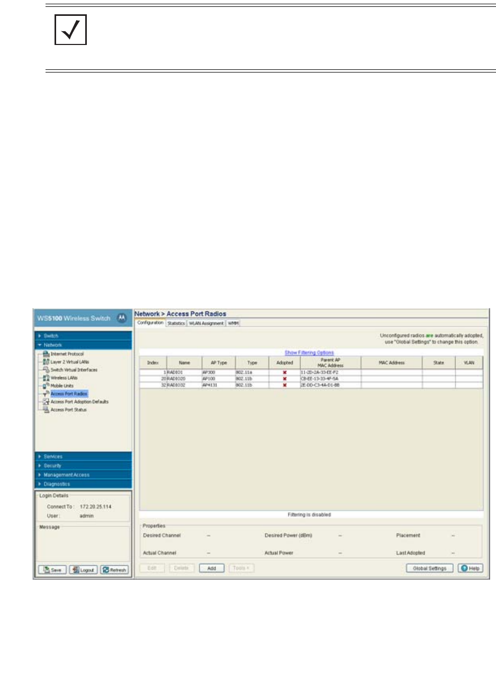Open Wireless LANs tree item
Screen dimensions: 496x686
tap(64, 378)
